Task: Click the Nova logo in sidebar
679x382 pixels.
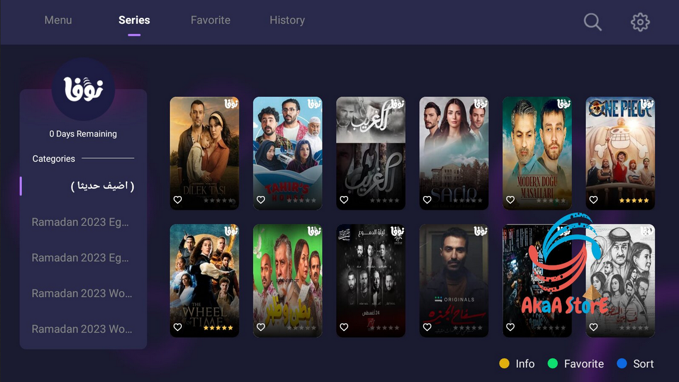Action: [x=83, y=89]
